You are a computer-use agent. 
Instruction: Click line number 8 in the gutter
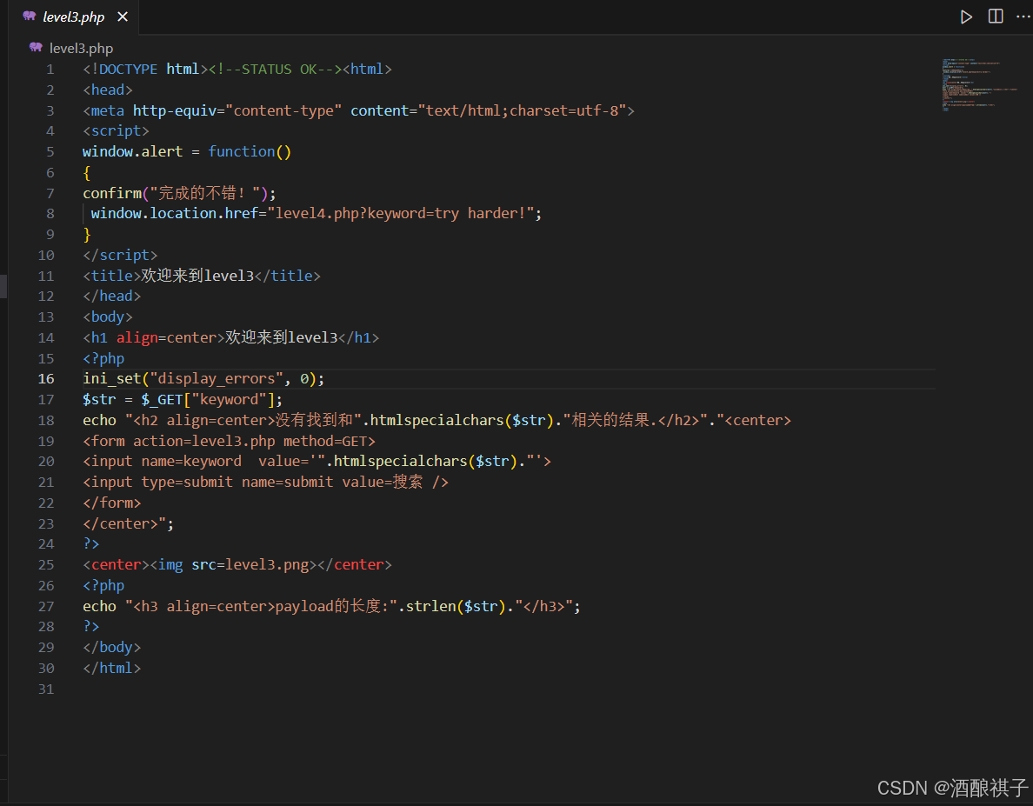(50, 213)
